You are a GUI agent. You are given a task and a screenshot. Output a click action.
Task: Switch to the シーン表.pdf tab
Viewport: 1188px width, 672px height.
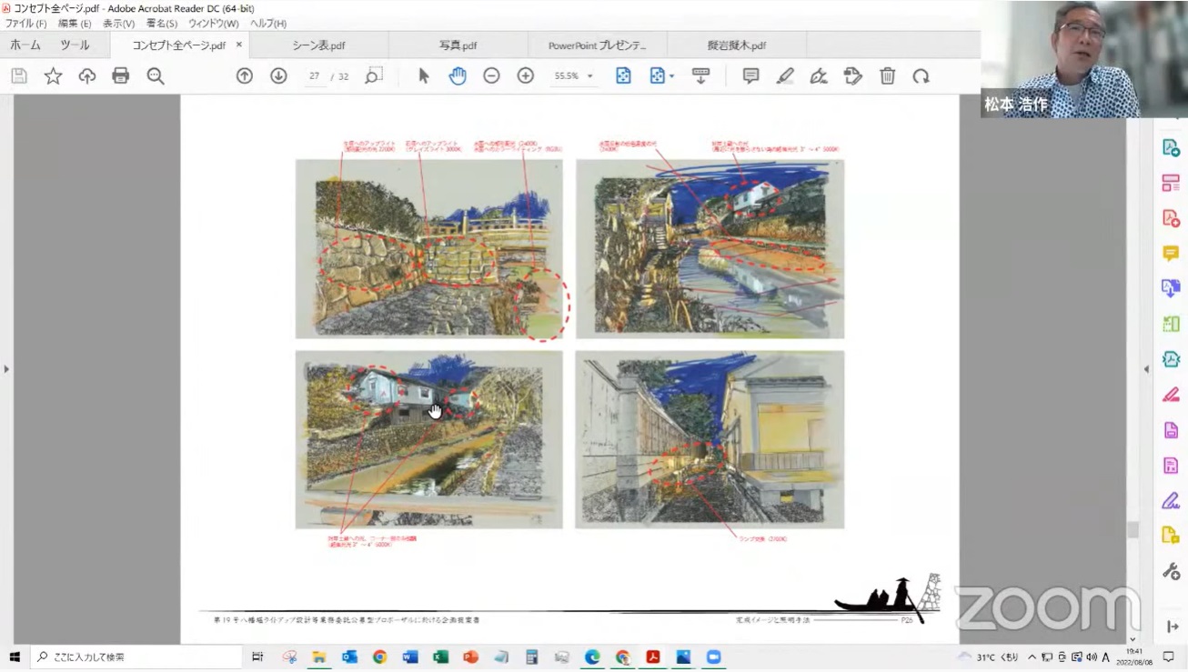click(318, 45)
